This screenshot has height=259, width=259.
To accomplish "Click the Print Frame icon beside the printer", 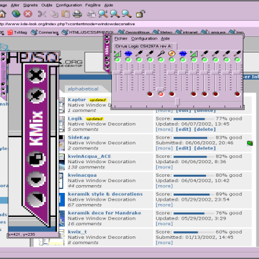I will pos(91,14).
